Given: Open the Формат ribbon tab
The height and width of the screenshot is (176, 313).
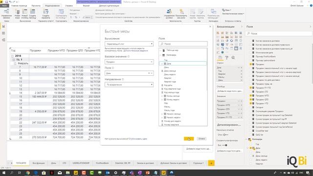Looking at the screenshot, I should coord(86,5).
